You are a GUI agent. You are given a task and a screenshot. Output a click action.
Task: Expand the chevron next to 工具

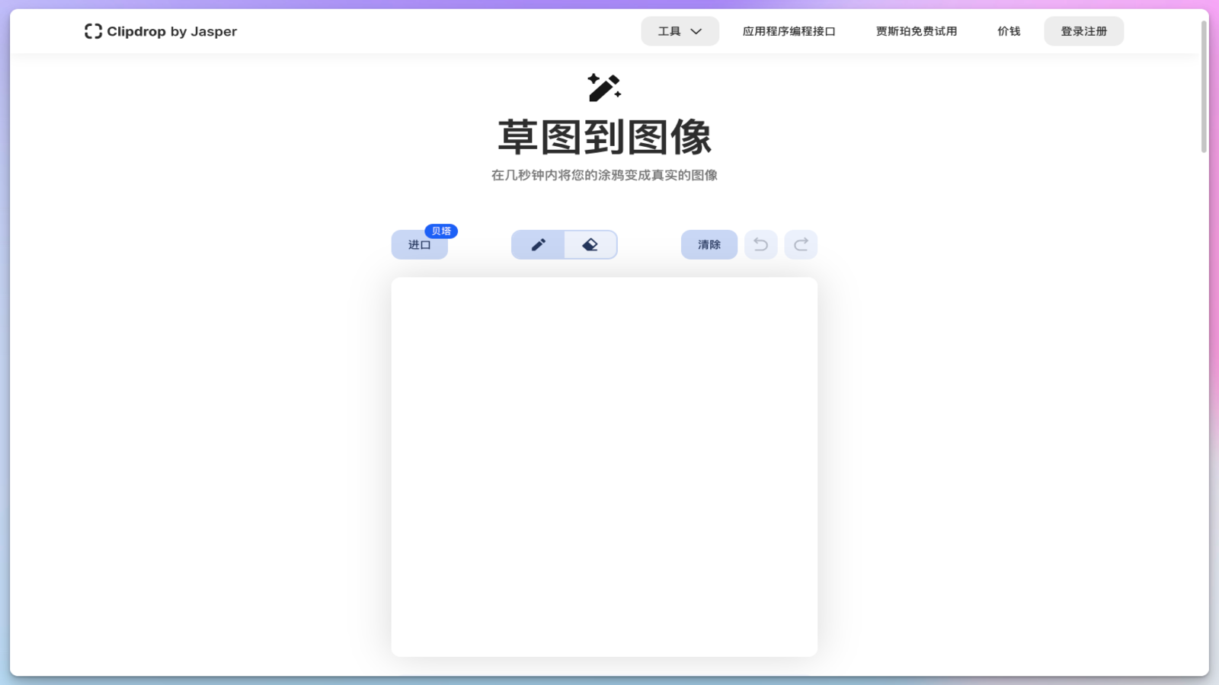696,31
